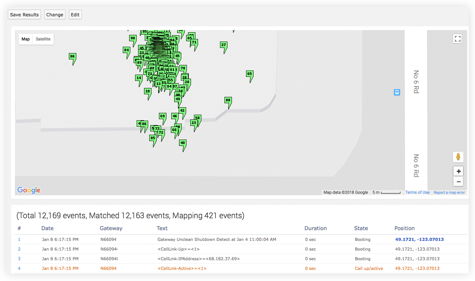Switch to Satellite view tab
The image size is (475, 281).
(x=43, y=39)
